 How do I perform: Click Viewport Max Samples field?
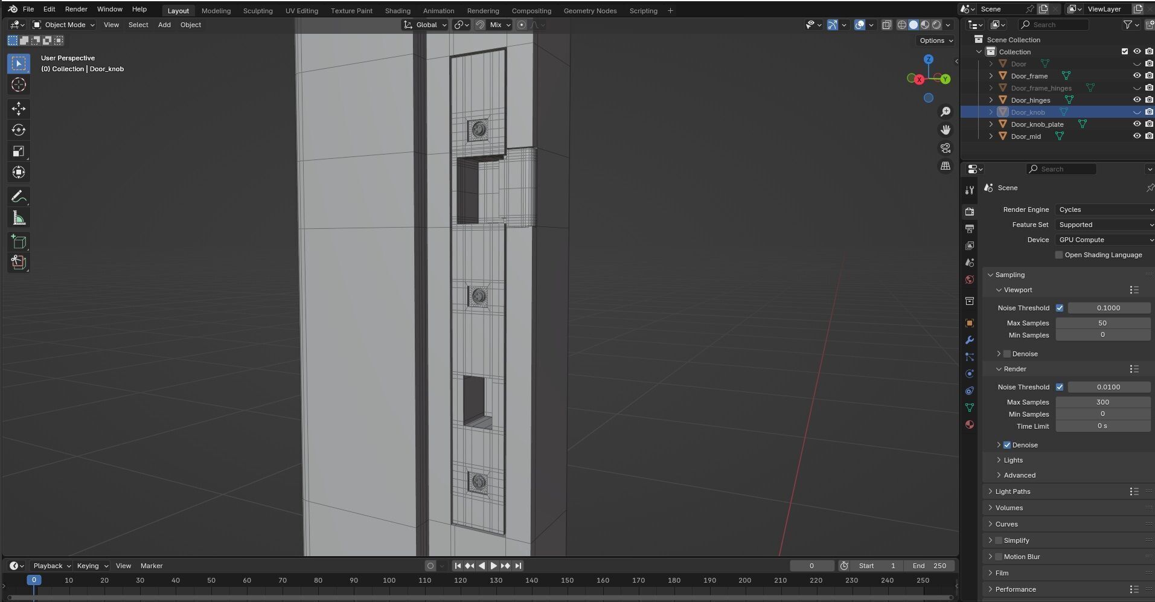click(x=1102, y=323)
